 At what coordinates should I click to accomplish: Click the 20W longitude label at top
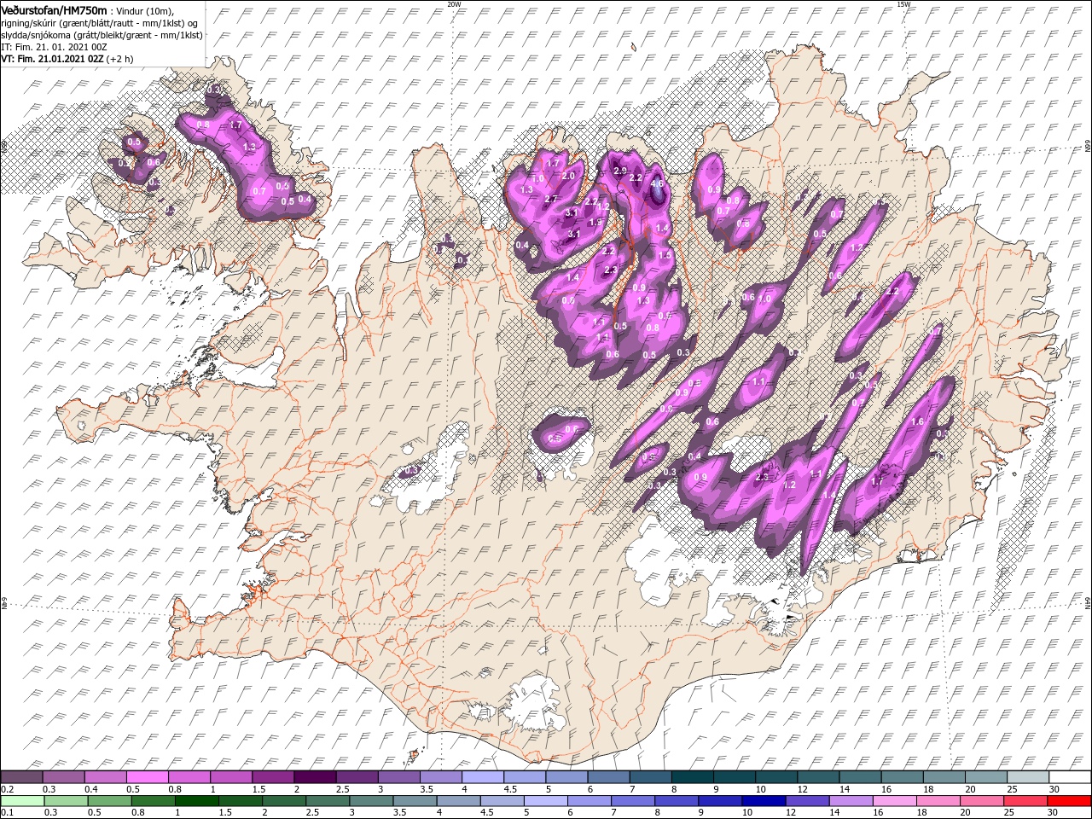pos(454,4)
